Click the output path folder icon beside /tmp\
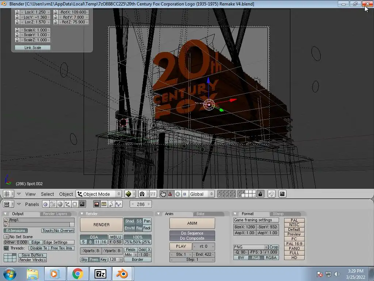The height and width of the screenshot is (281, 374). click(6, 220)
